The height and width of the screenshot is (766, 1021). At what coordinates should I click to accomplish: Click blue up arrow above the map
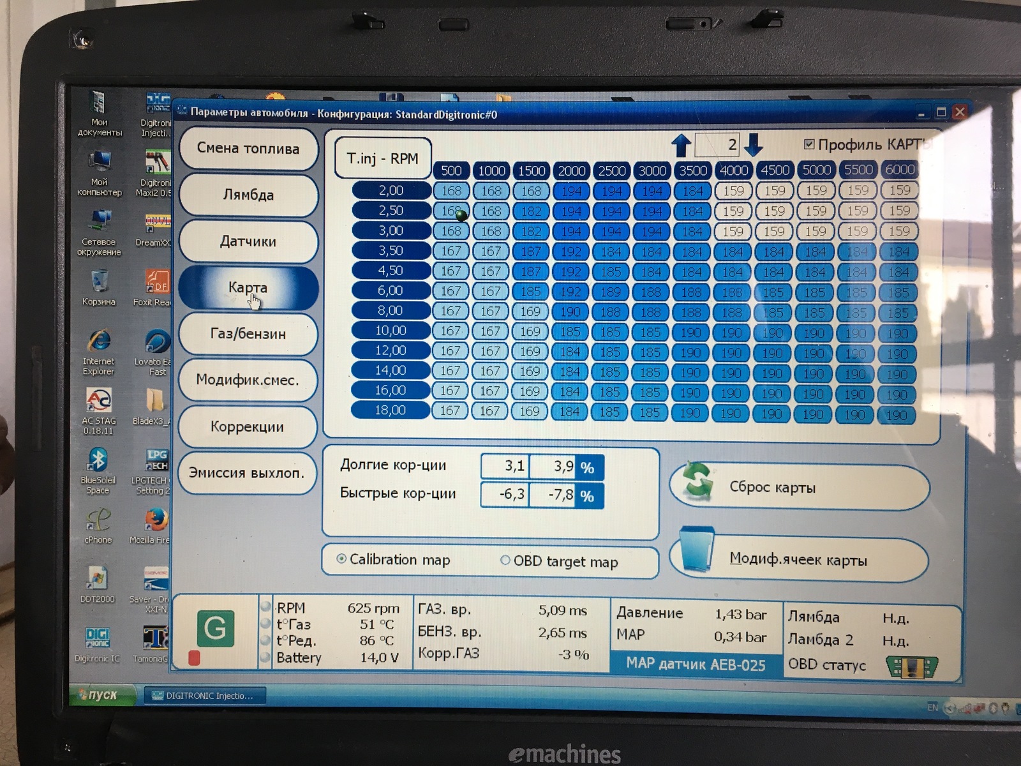(x=682, y=145)
